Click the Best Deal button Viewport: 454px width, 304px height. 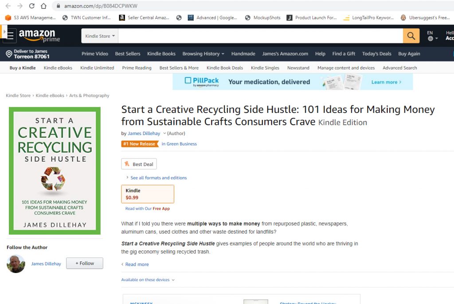pos(139,164)
